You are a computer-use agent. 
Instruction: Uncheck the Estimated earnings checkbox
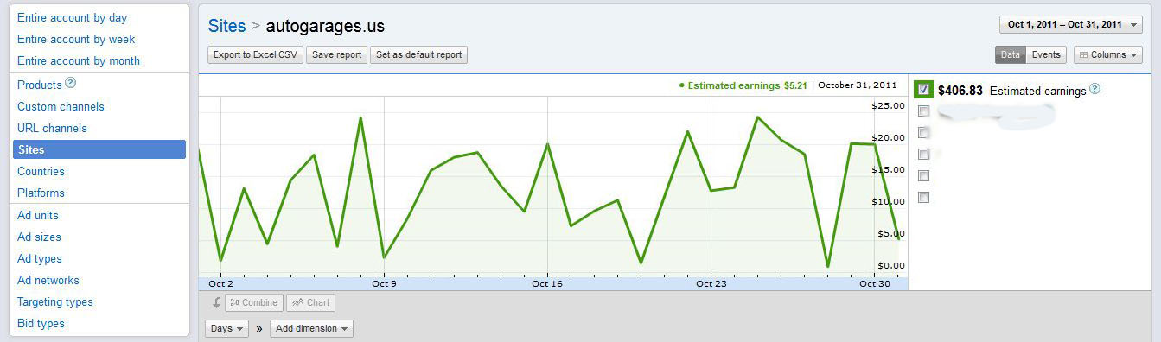(924, 89)
